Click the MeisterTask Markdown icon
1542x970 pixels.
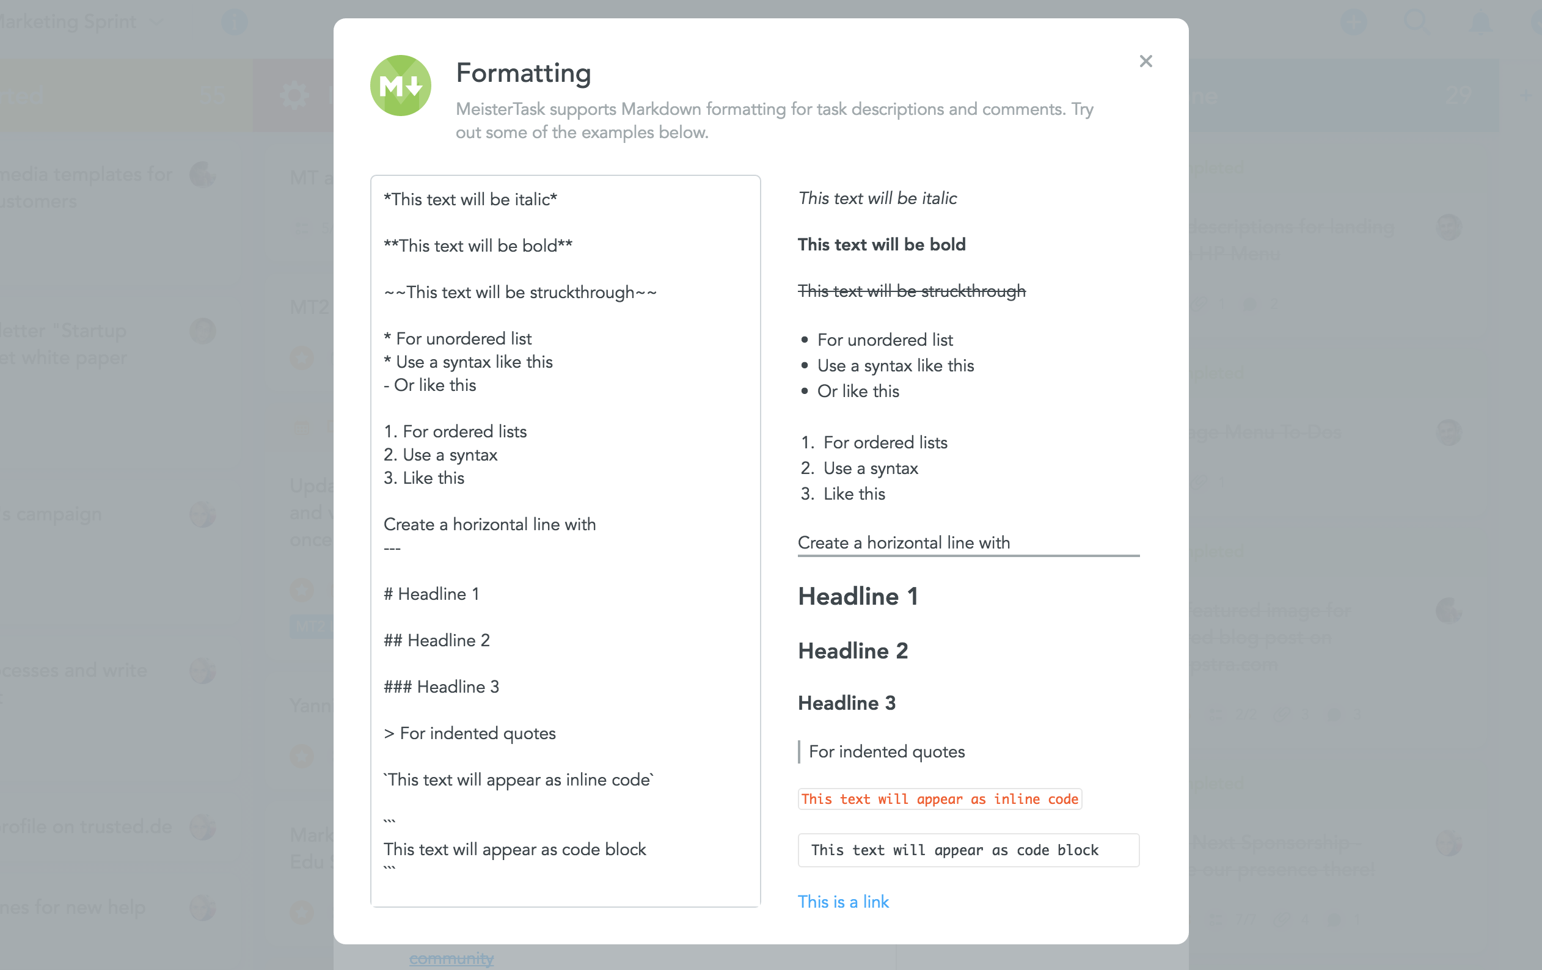[399, 85]
